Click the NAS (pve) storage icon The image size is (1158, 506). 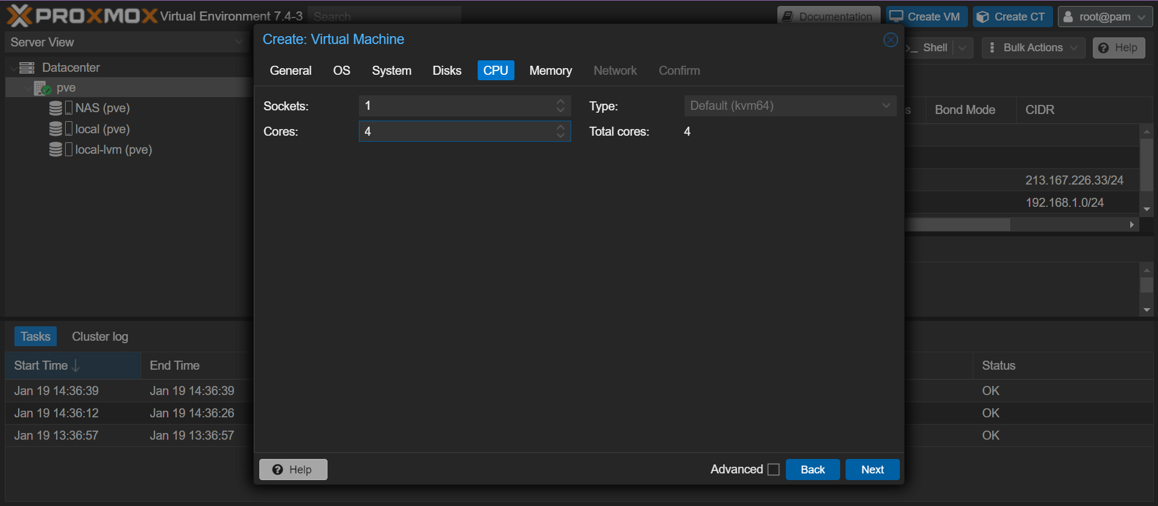pyautogui.click(x=55, y=108)
